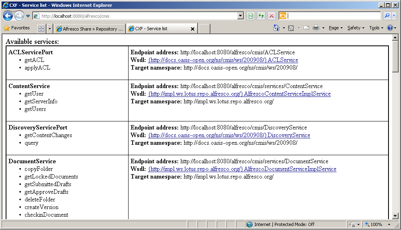This screenshot has height=230, width=401.
Task: Click the page icon in address bar
Action: tap(36, 16)
